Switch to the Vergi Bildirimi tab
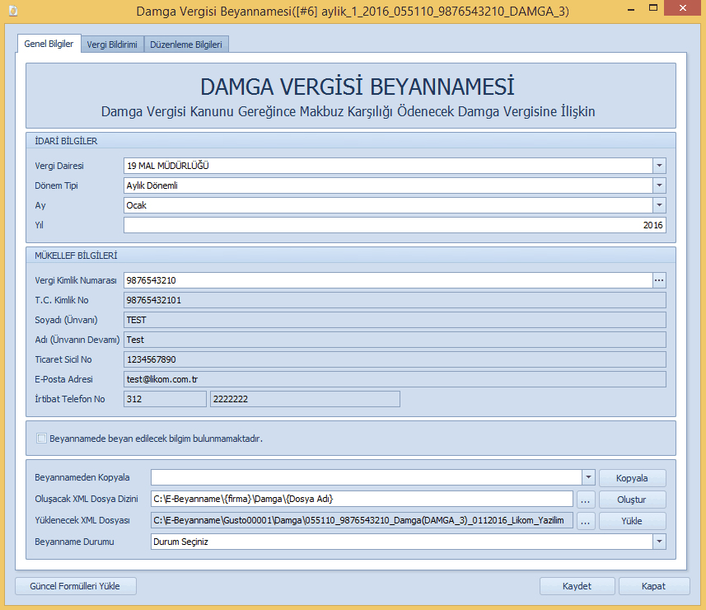 click(112, 45)
